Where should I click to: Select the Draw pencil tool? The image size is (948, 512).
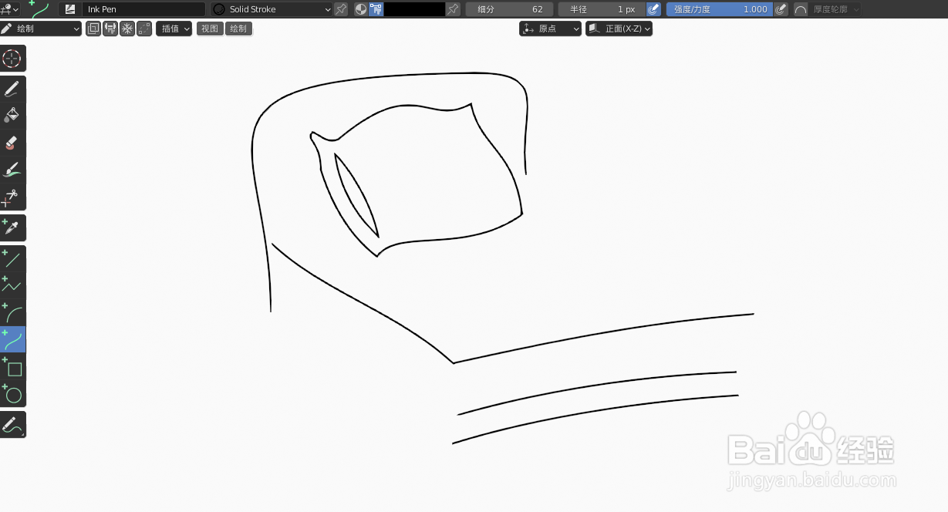click(x=12, y=89)
